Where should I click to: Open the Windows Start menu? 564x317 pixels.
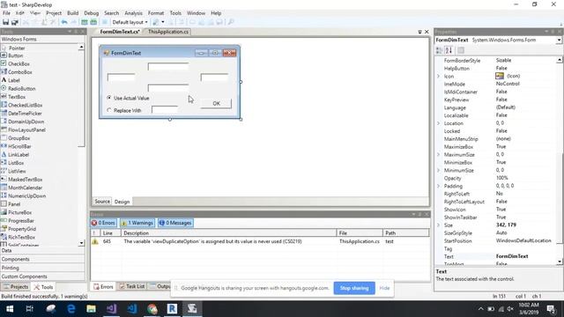click(10, 309)
